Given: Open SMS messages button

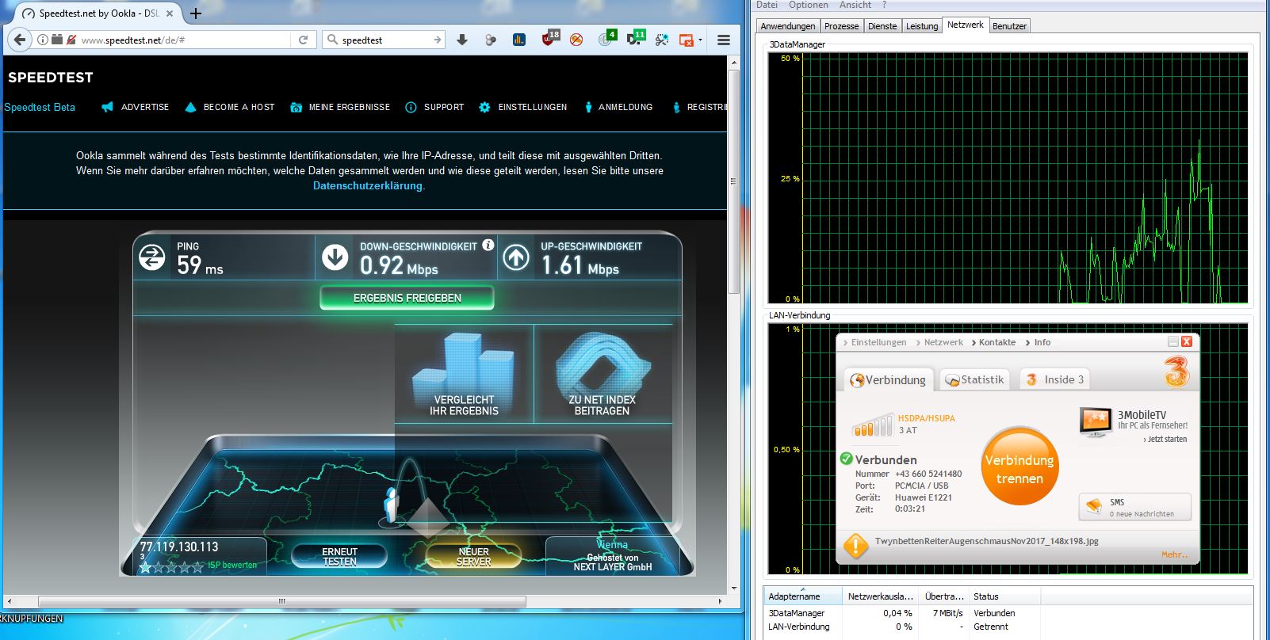Looking at the screenshot, I should [1134, 507].
